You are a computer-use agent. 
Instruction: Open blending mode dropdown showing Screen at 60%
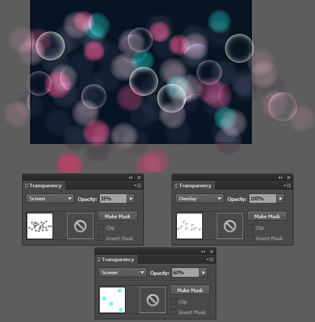pos(122,273)
